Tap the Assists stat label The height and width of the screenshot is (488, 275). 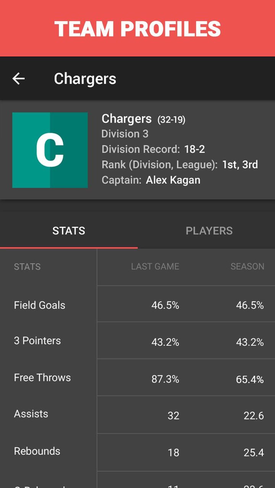(31, 414)
